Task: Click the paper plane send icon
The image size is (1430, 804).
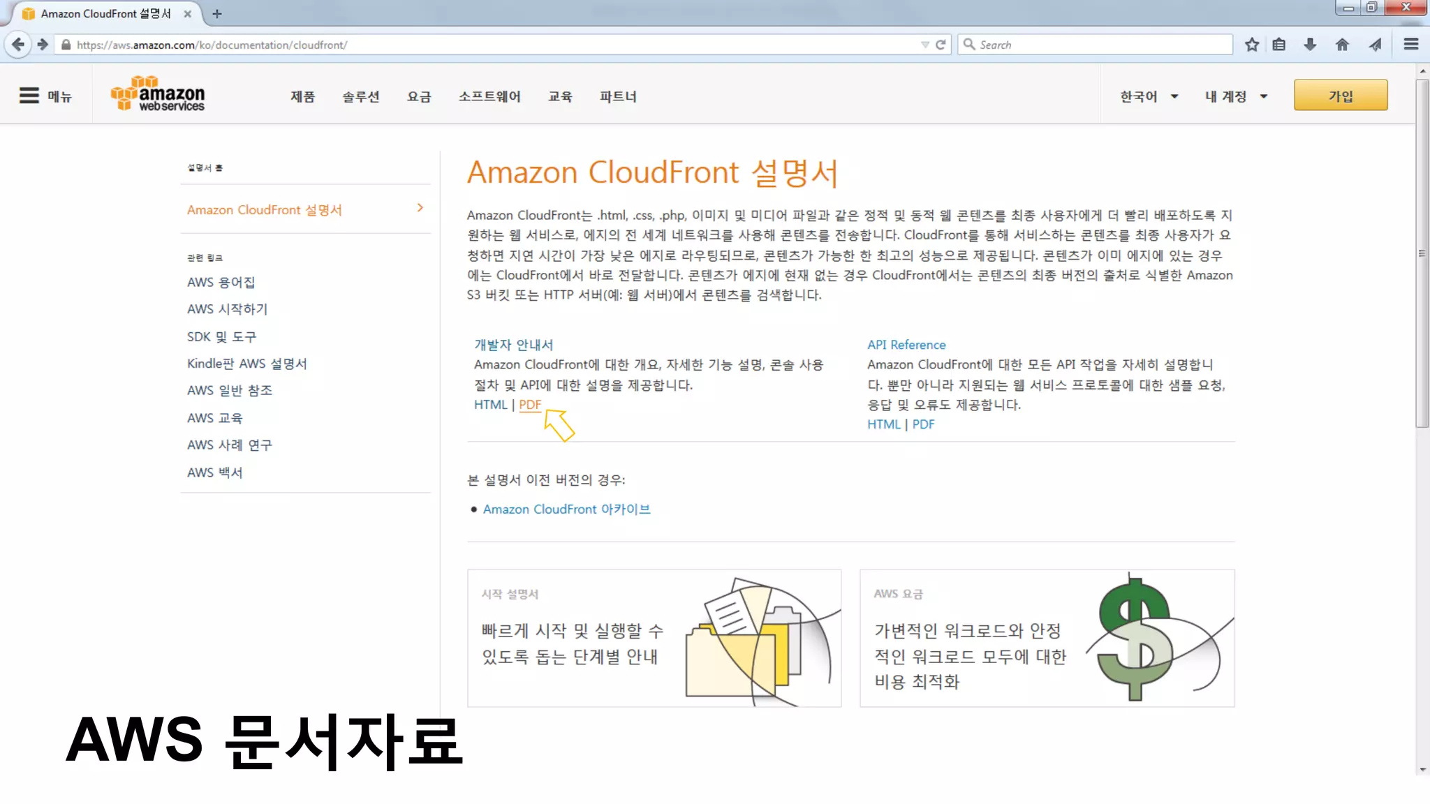Action: coord(1375,45)
